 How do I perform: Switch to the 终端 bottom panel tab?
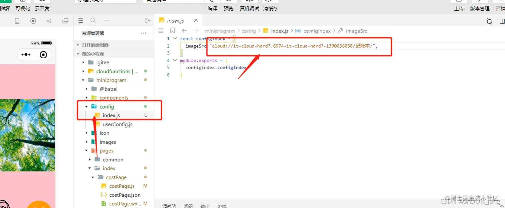click(x=222, y=206)
